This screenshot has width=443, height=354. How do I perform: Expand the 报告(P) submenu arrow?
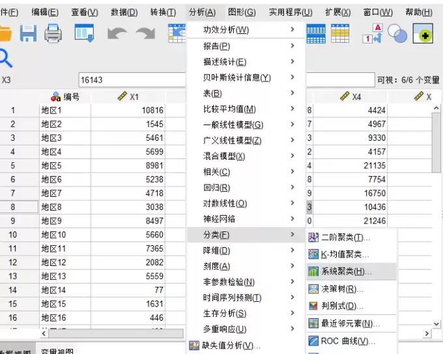[293, 46]
